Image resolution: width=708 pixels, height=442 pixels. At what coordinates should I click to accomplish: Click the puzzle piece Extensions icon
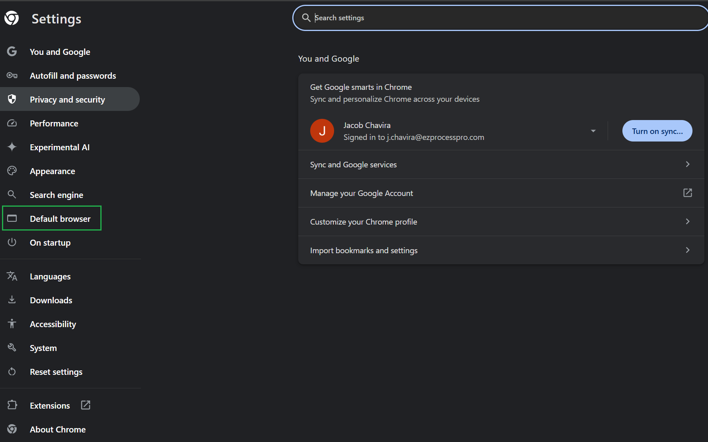point(12,405)
